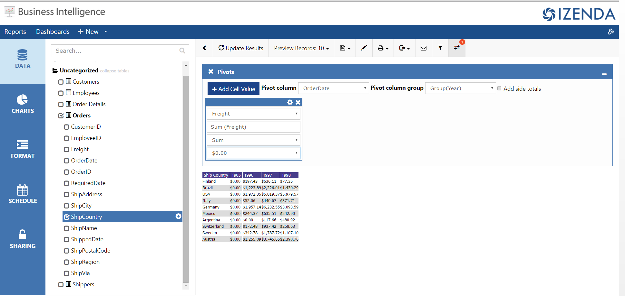625x296 pixels.
Task: Click the plus icon on ShipCountry
Action: (178, 216)
